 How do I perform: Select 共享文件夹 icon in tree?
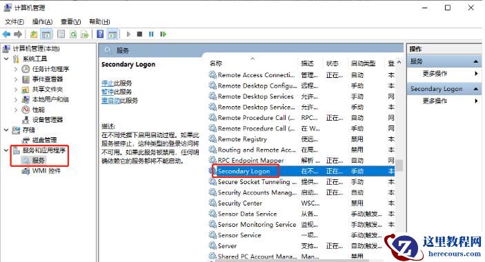click(x=26, y=90)
